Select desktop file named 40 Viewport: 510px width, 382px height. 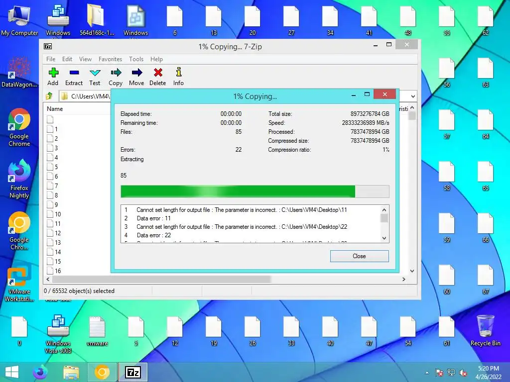[330, 331]
